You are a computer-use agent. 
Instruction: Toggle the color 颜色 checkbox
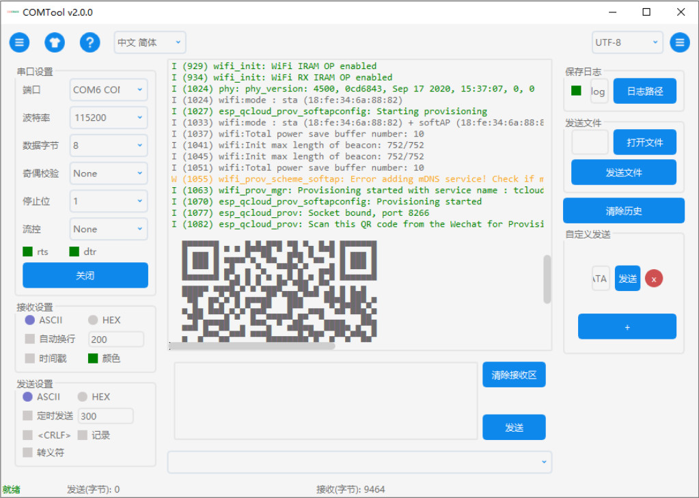tap(93, 359)
